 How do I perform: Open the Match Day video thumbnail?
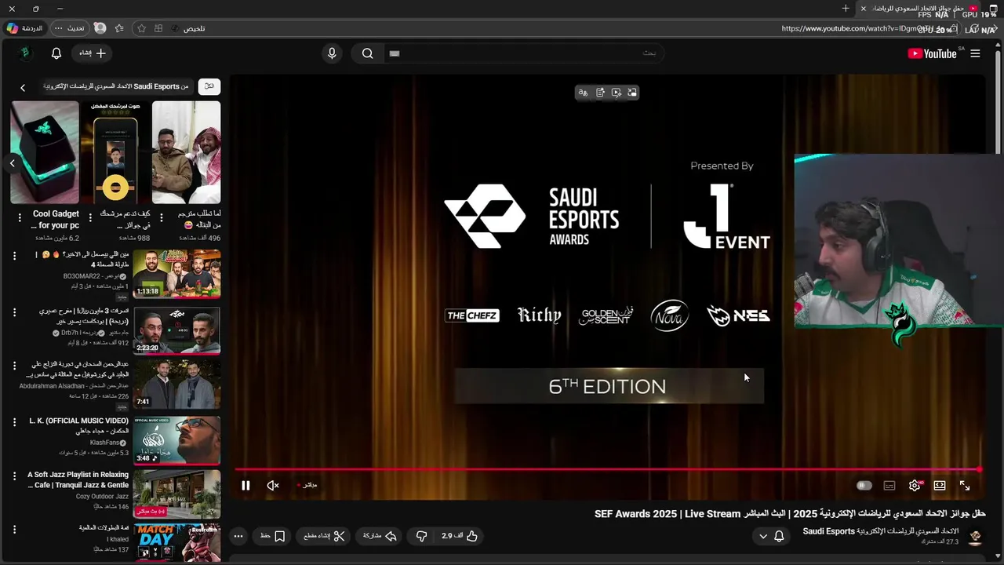[x=176, y=543]
